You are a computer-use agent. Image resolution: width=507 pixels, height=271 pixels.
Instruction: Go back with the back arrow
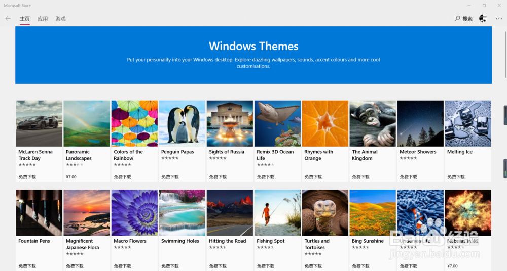[8, 19]
